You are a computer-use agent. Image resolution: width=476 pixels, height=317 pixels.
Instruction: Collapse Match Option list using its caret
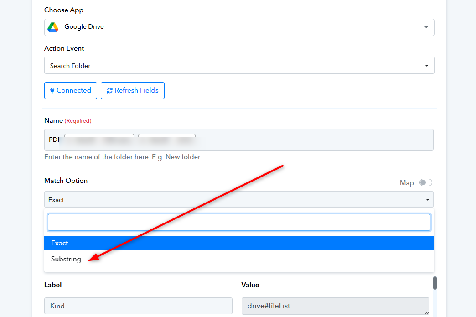[x=428, y=200]
